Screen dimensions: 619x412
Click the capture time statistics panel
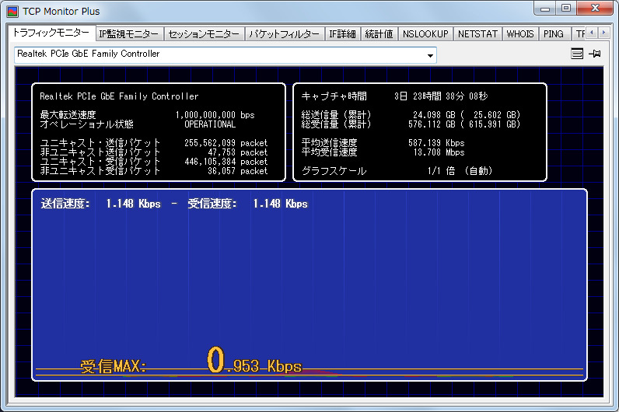[x=419, y=132]
